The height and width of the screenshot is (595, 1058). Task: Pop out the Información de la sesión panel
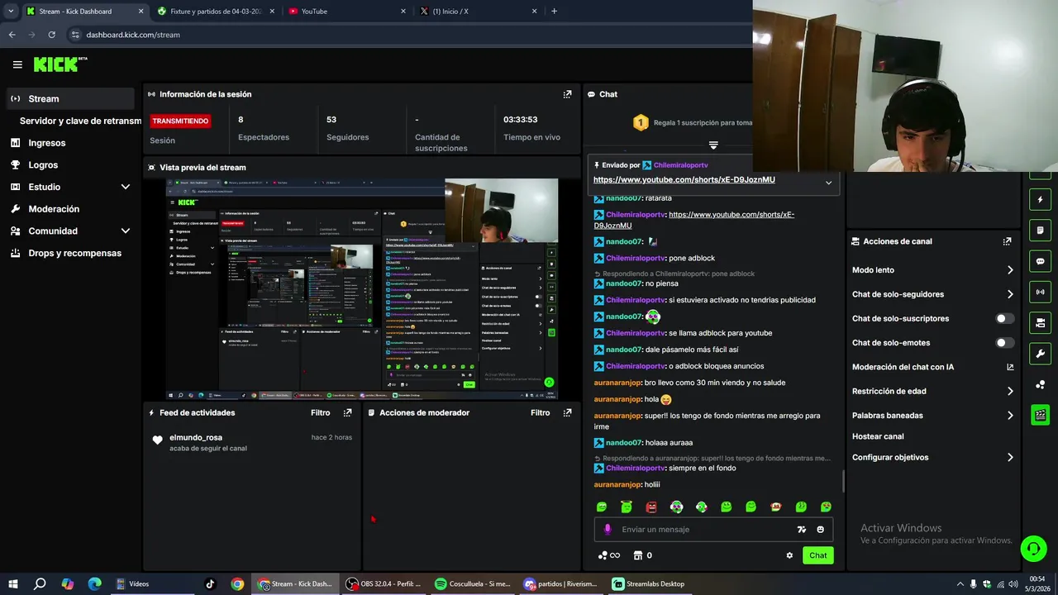coord(567,94)
